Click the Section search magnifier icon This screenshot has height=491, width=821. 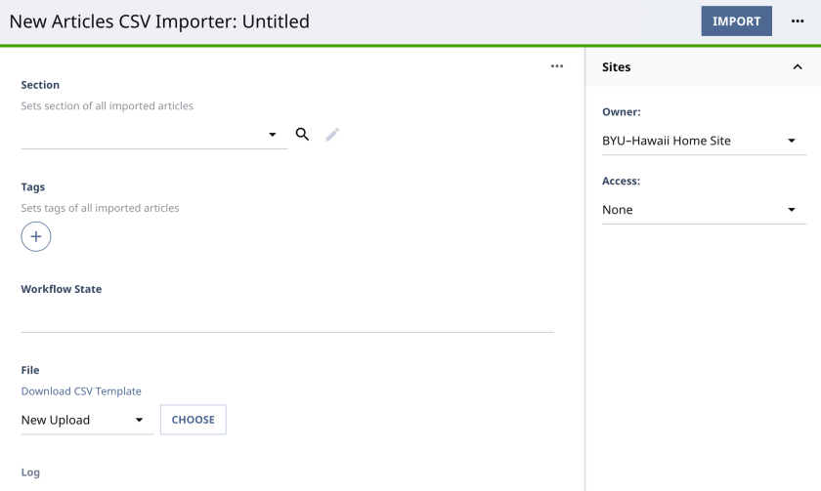click(x=302, y=135)
